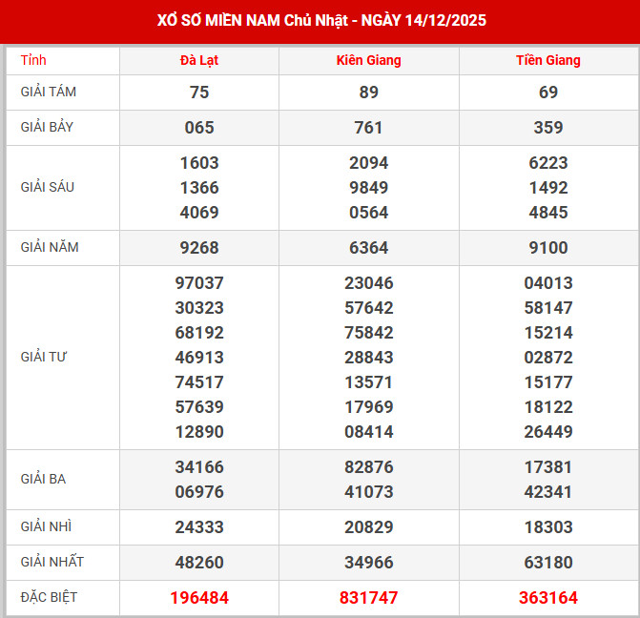Select Giải Tư number 68192
The height and width of the screenshot is (618, 640).
[x=199, y=333]
